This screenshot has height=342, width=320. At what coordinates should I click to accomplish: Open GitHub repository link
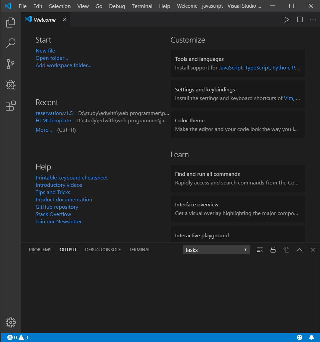pyautogui.click(x=57, y=207)
